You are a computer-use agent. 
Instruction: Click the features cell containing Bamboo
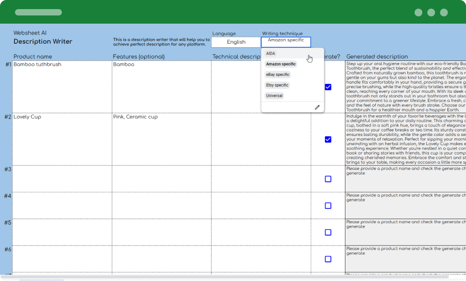161,86
